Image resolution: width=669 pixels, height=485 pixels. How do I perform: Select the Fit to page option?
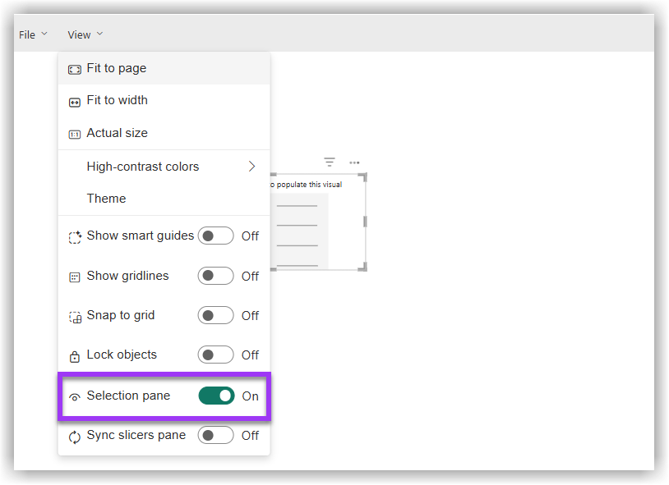pos(118,69)
